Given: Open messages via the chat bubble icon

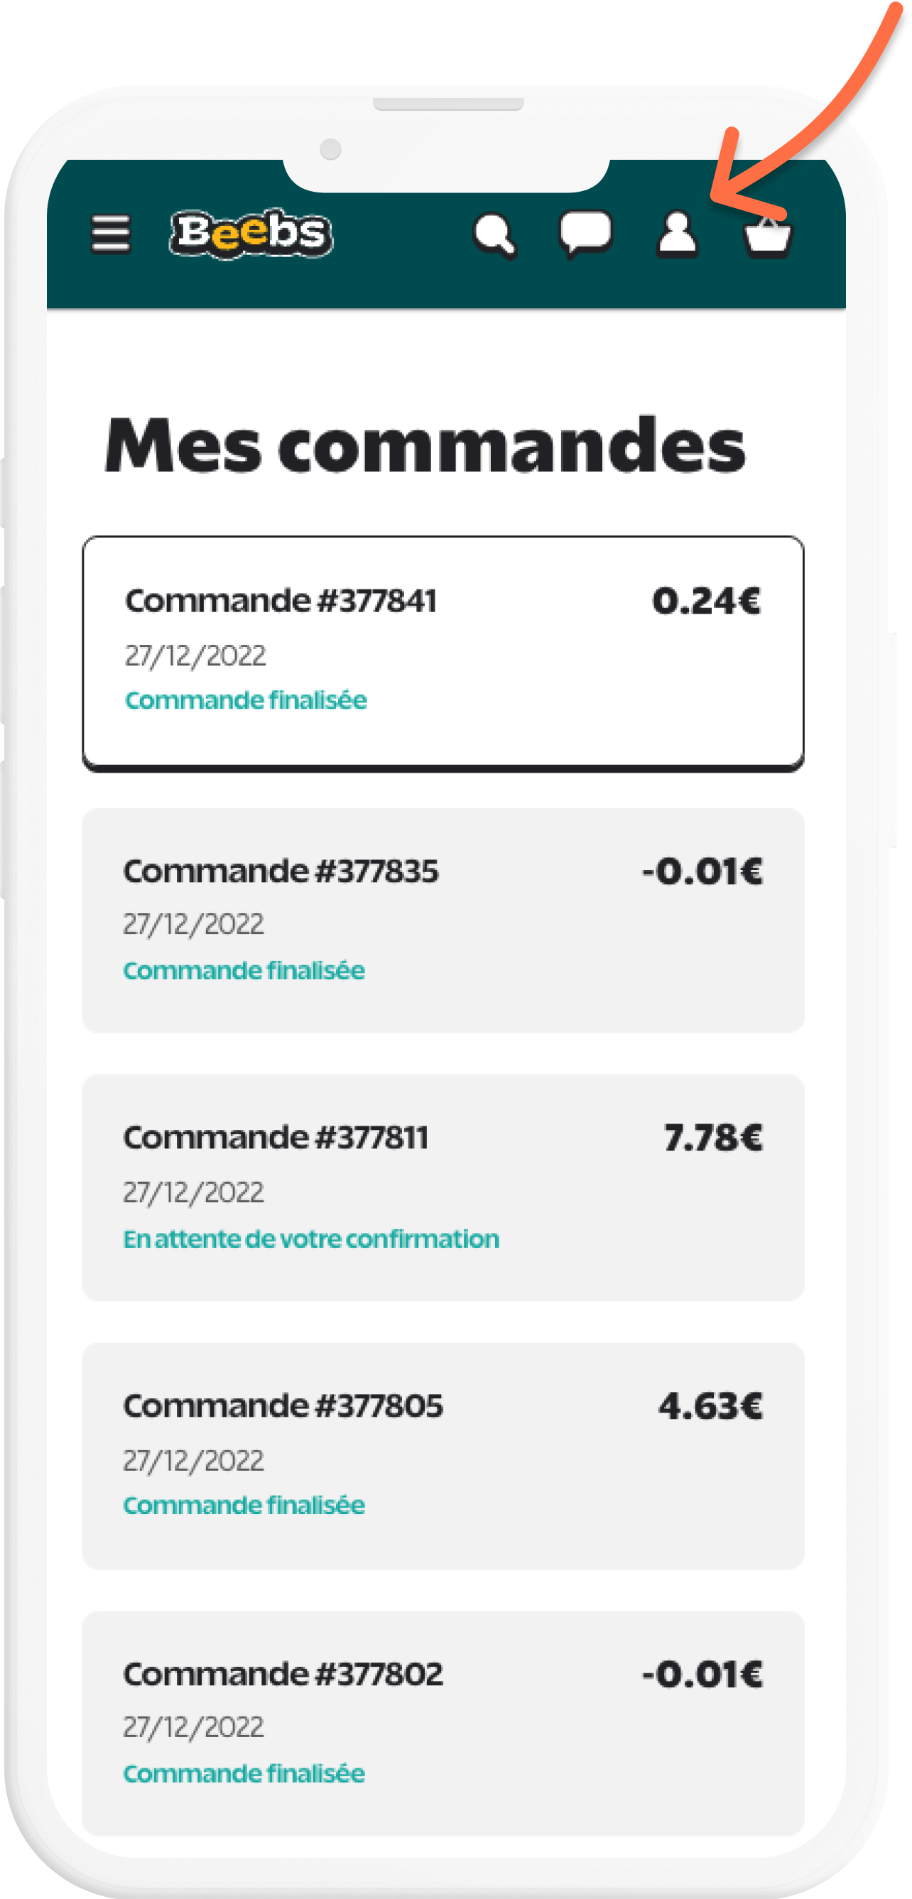Looking at the screenshot, I should pyautogui.click(x=585, y=234).
